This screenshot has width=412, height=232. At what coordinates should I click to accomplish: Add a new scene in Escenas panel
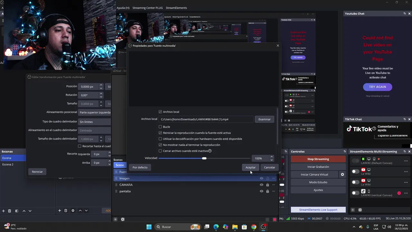click(3, 211)
